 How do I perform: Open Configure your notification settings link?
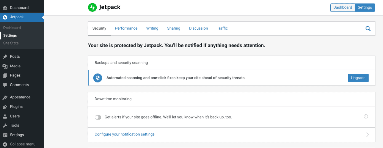pos(124,134)
